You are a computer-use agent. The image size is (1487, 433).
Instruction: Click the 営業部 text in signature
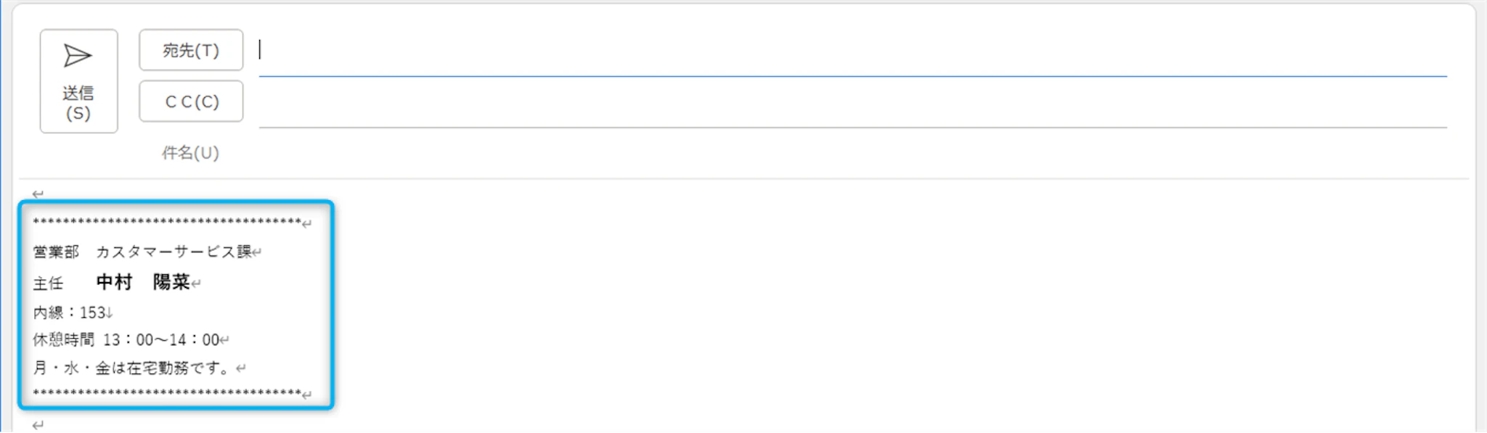tap(56, 252)
